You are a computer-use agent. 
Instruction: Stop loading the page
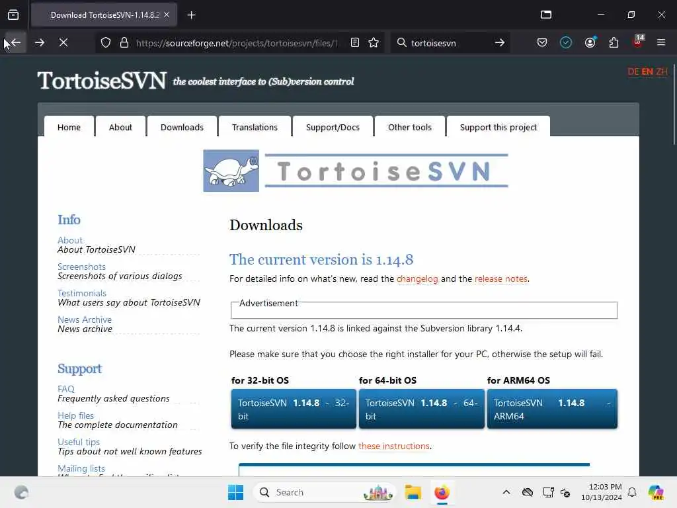(63, 43)
